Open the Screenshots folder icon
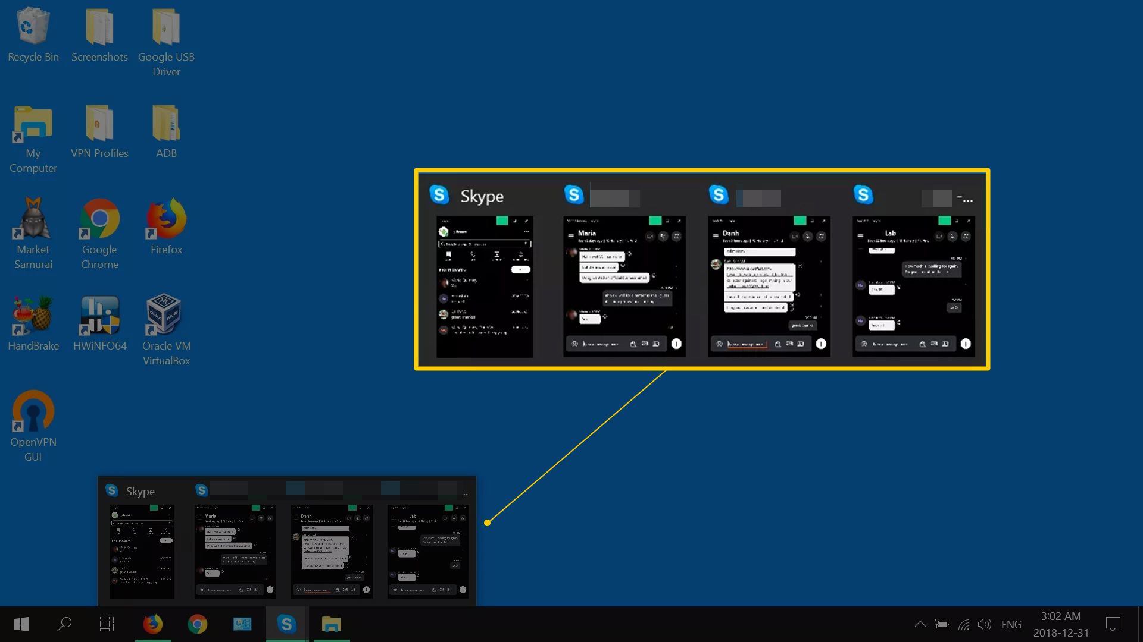 (99, 34)
